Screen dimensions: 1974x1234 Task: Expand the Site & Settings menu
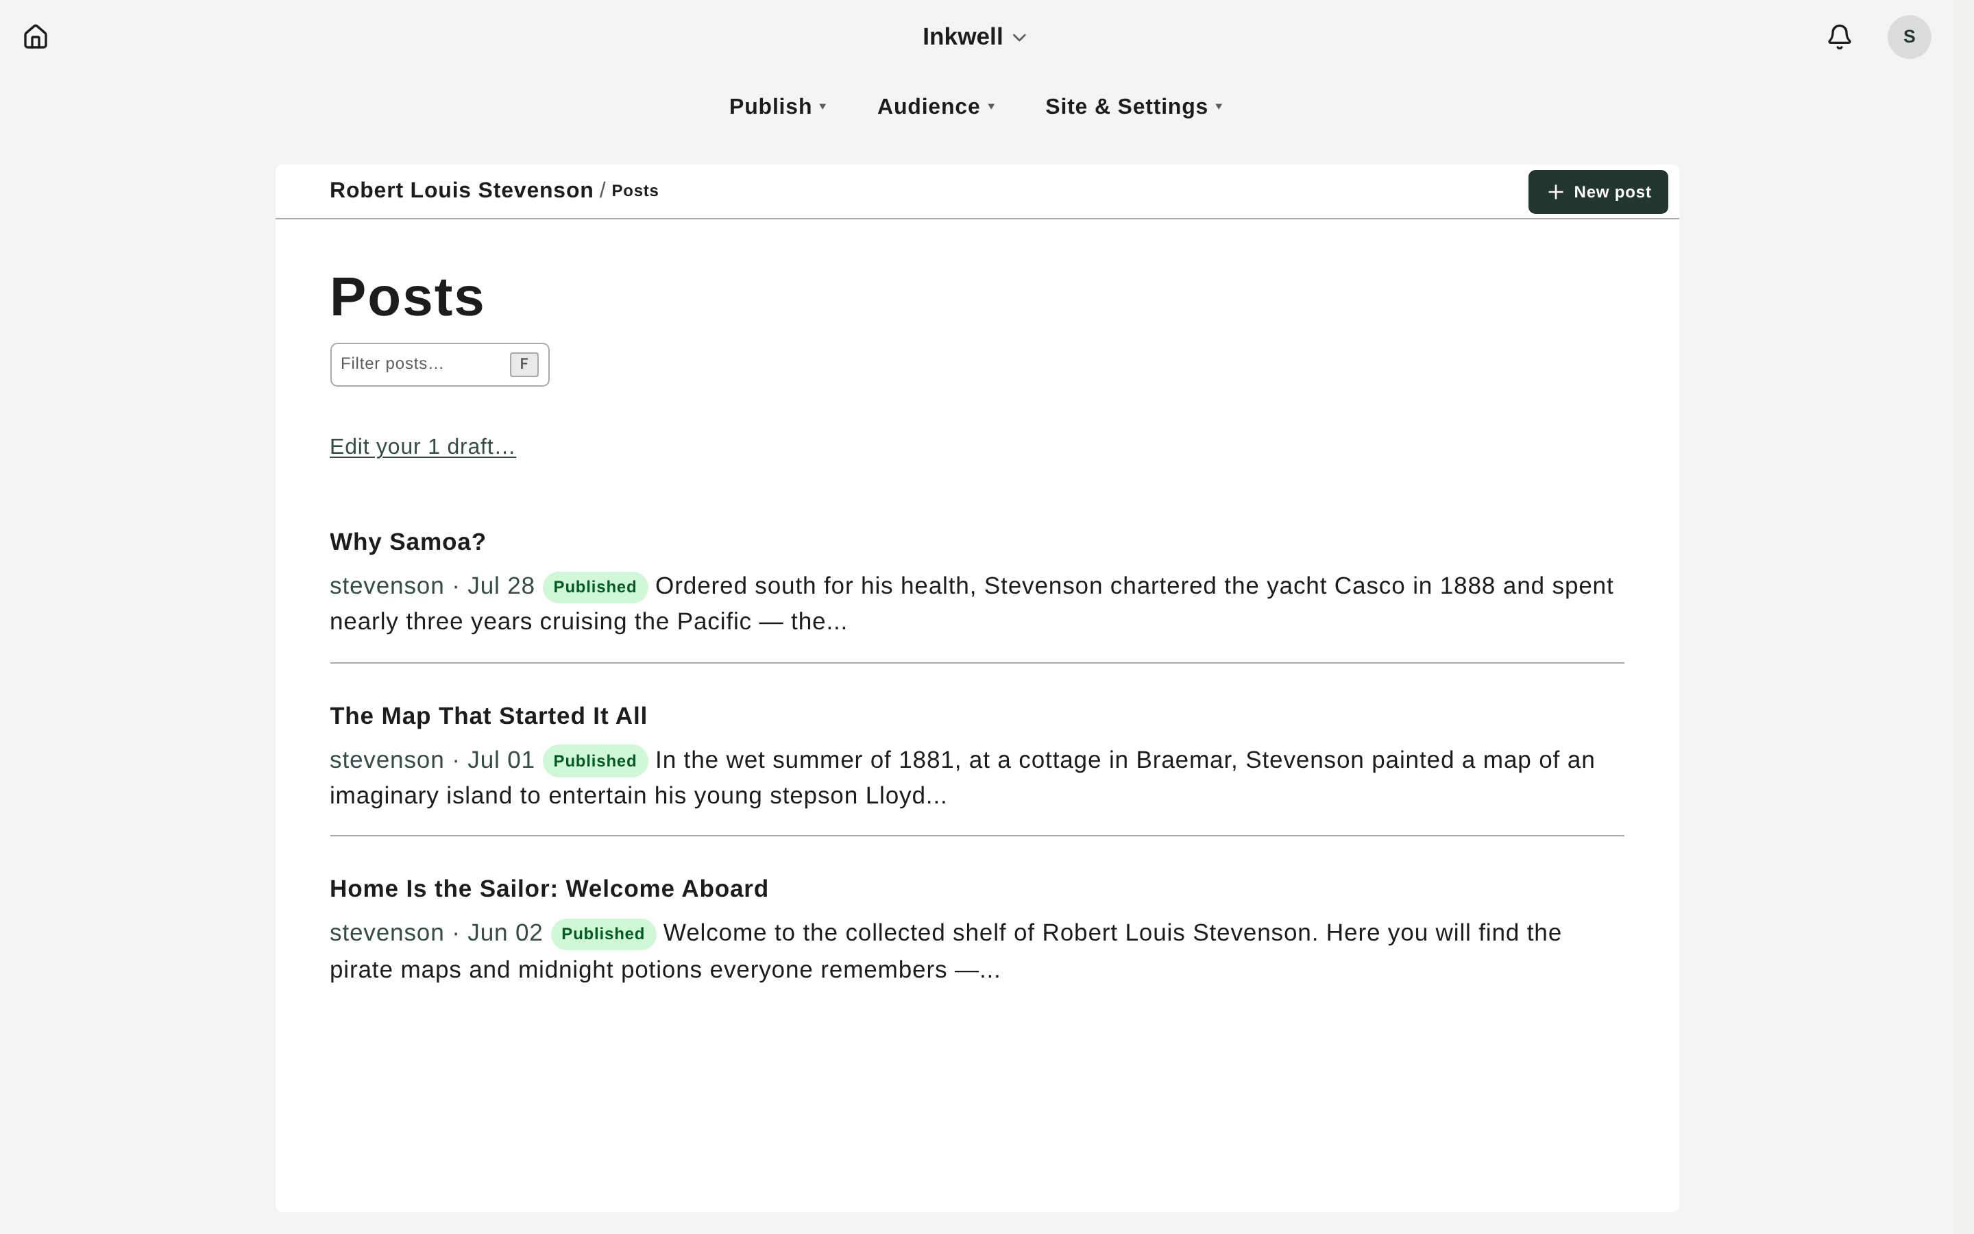pos(1134,107)
